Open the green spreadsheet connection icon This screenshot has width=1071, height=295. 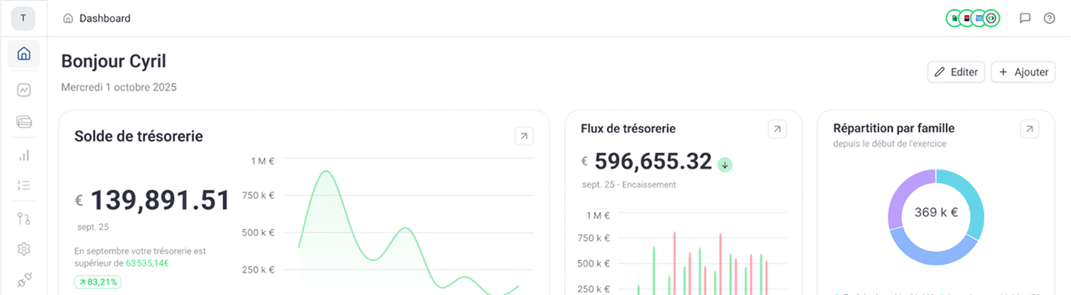pos(954,18)
